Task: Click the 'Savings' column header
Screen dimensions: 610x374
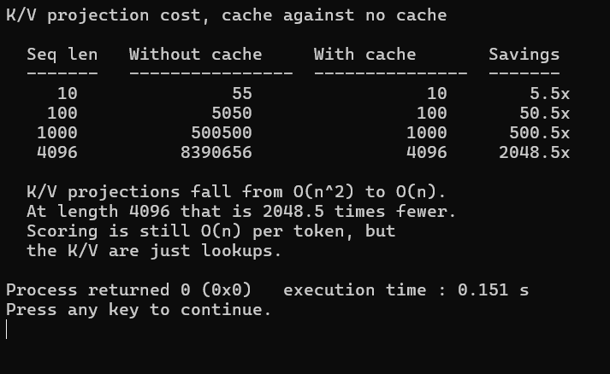Action: [524, 55]
